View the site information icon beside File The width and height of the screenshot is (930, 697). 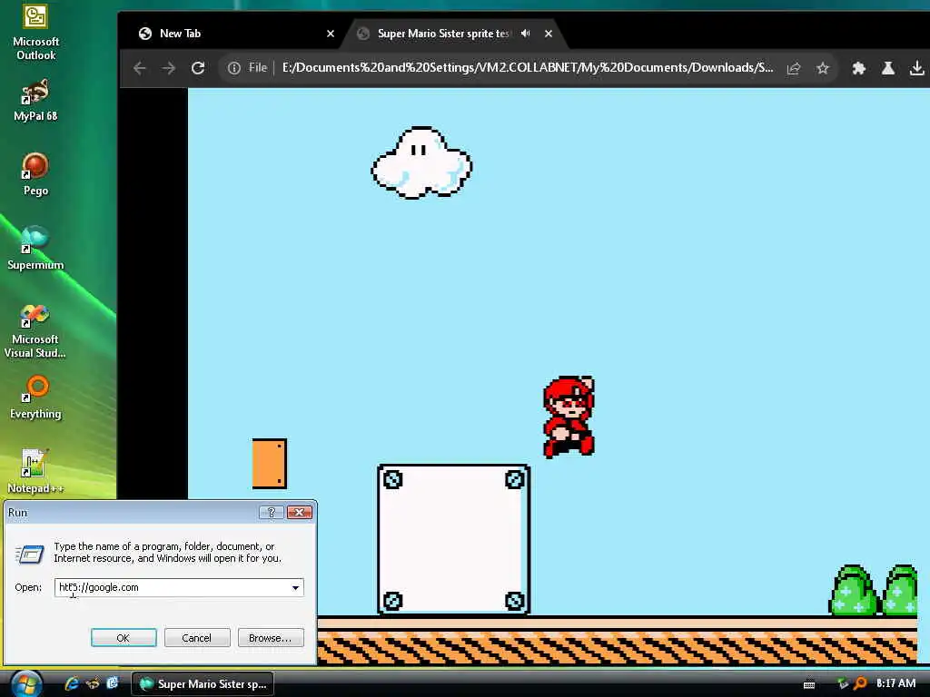(x=234, y=68)
